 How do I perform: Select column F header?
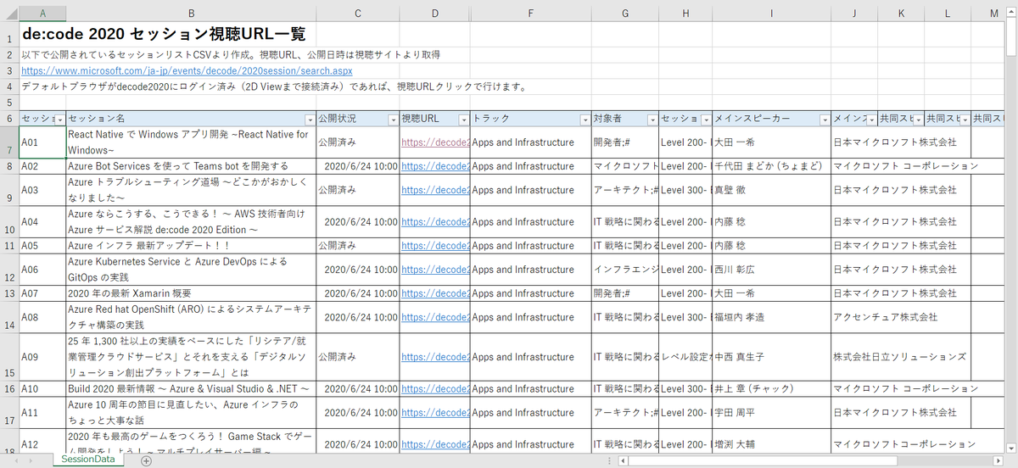click(x=530, y=13)
